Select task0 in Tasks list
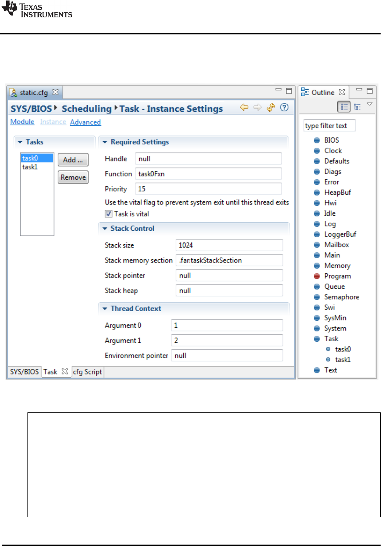Viewport: 381px width, 550px height. [37, 158]
